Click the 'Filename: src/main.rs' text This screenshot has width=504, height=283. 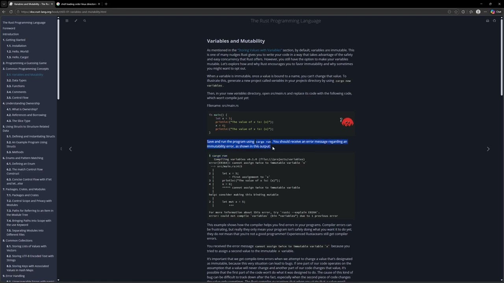pos(223,106)
